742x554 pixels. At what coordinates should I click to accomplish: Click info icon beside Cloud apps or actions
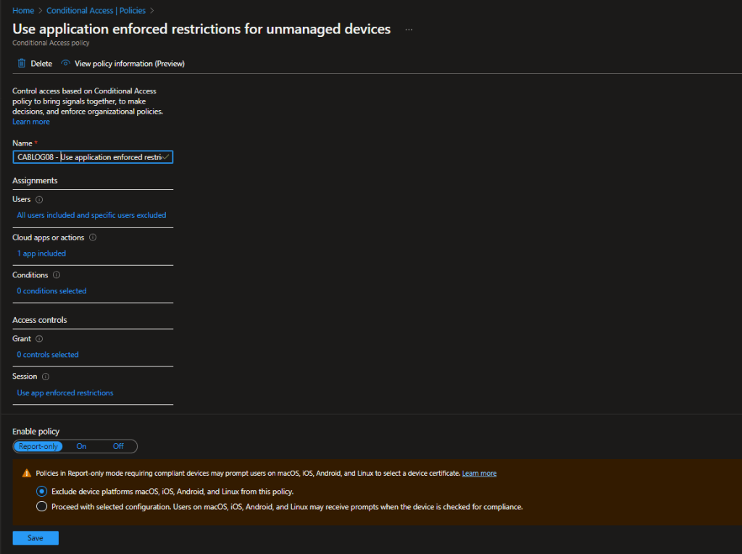pyautogui.click(x=93, y=238)
